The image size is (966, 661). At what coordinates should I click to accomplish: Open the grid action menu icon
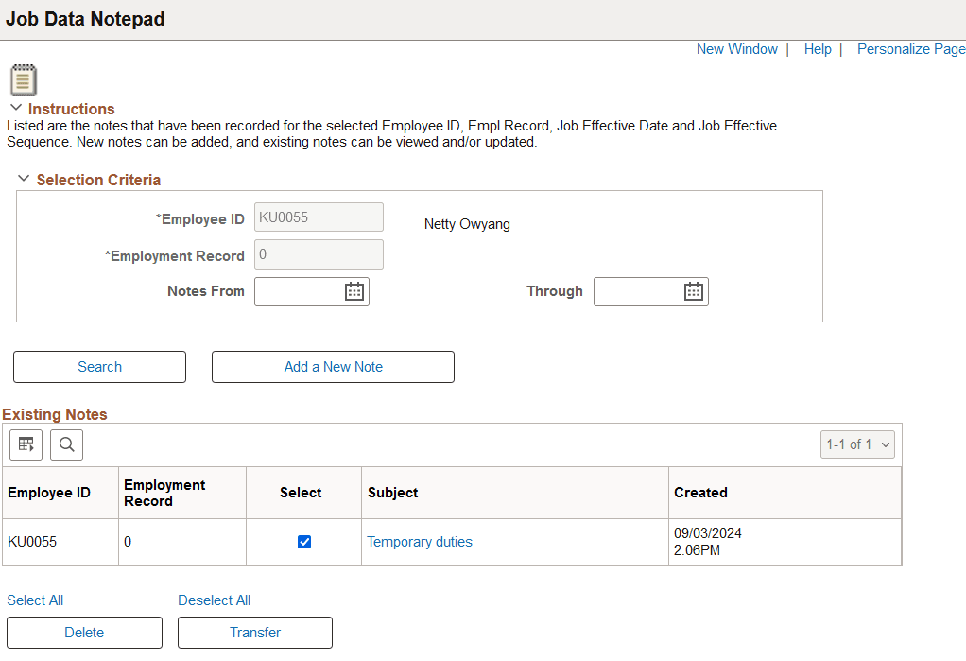click(x=26, y=444)
